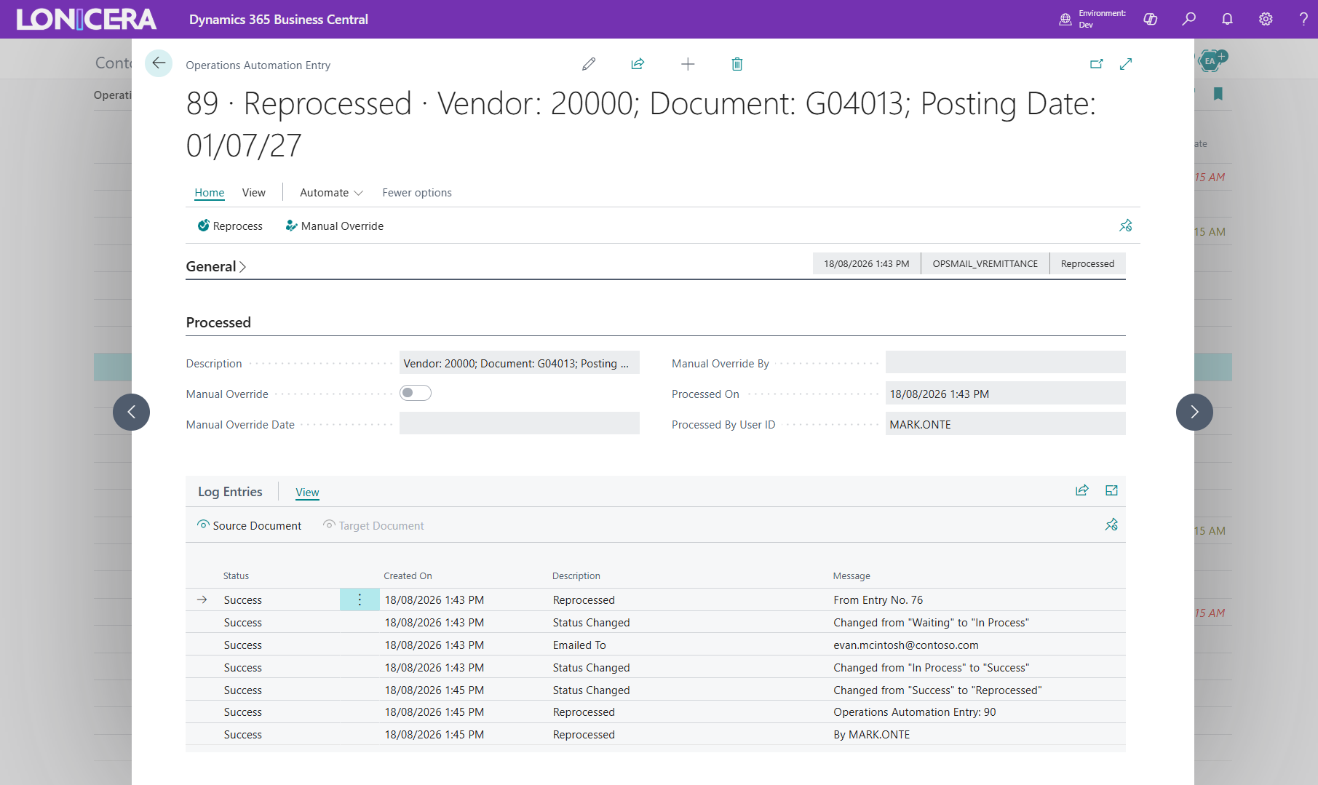Click the Description field value
The width and height of the screenshot is (1318, 785).
[x=520, y=363]
